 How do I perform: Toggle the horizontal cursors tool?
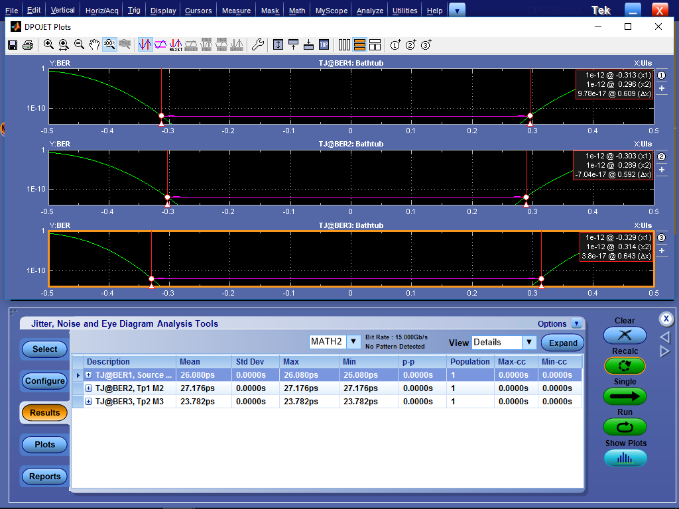click(x=160, y=44)
